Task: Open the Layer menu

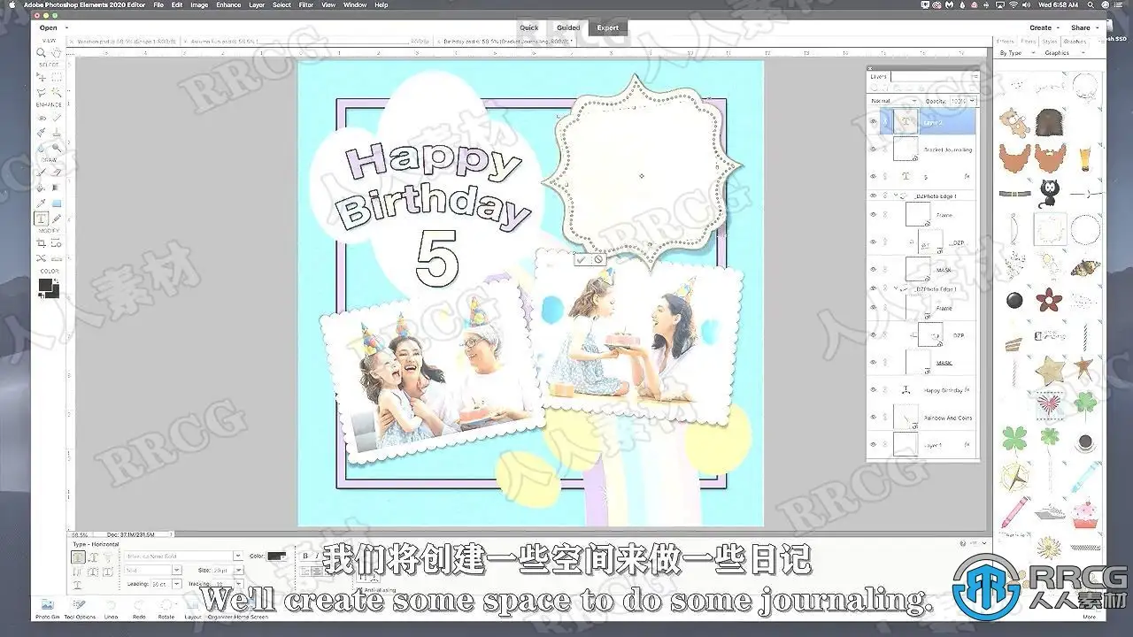Action: [x=257, y=5]
